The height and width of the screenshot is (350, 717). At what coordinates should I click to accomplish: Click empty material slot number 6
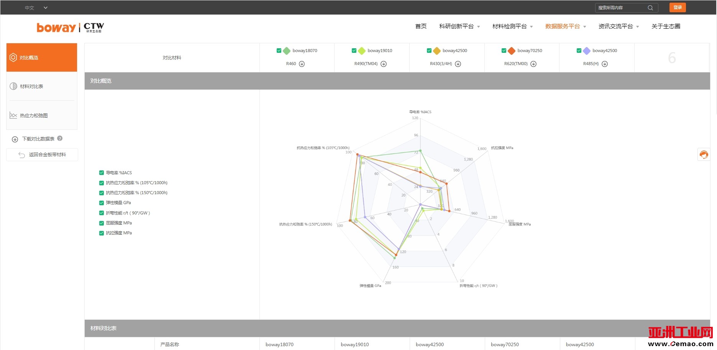[672, 58]
